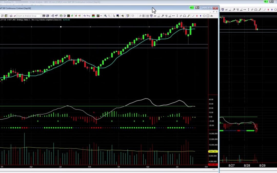Viewport: 277px width, 173px height.
Task: Click the Insert Analysis Technique hammer icon
Action: [x=123, y=16]
